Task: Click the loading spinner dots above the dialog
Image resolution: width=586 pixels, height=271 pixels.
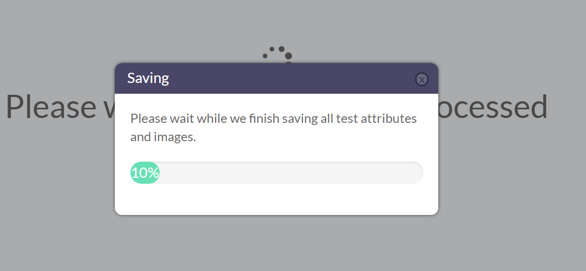Action: coord(277,55)
